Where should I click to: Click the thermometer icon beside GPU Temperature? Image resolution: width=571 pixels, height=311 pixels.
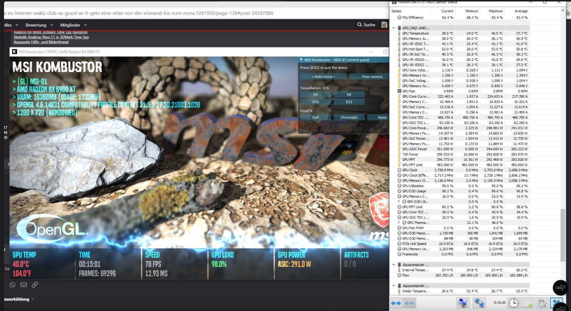(399, 33)
